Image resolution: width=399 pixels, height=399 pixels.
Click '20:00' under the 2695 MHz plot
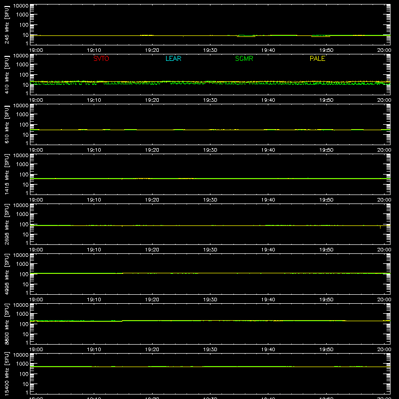click(384, 250)
